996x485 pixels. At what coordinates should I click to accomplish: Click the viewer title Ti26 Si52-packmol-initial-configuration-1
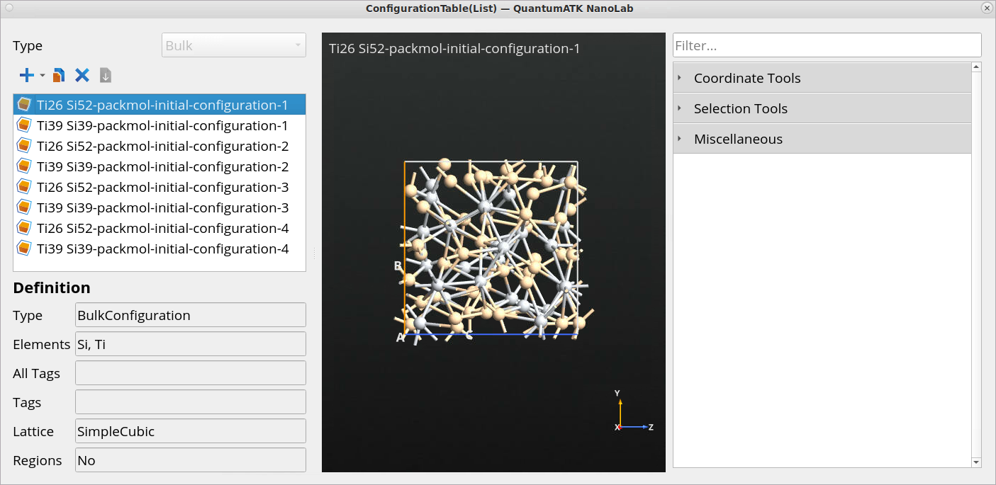(x=454, y=48)
